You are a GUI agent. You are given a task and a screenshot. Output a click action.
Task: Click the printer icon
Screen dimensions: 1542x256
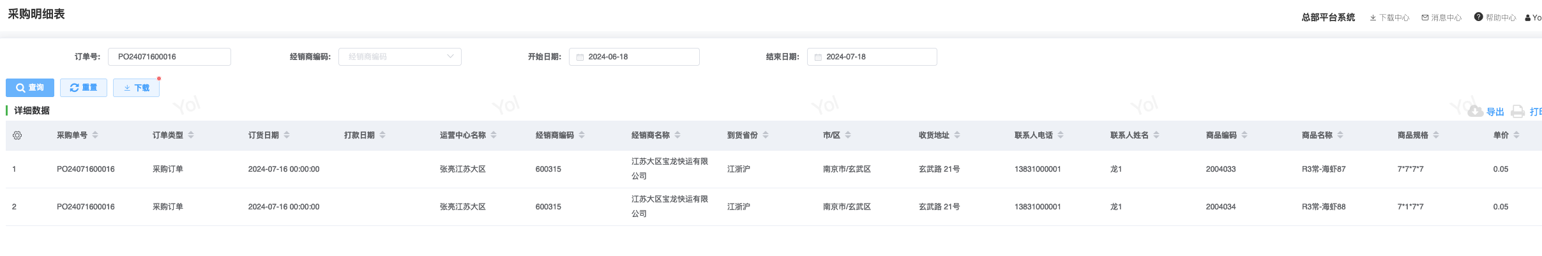1518,112
